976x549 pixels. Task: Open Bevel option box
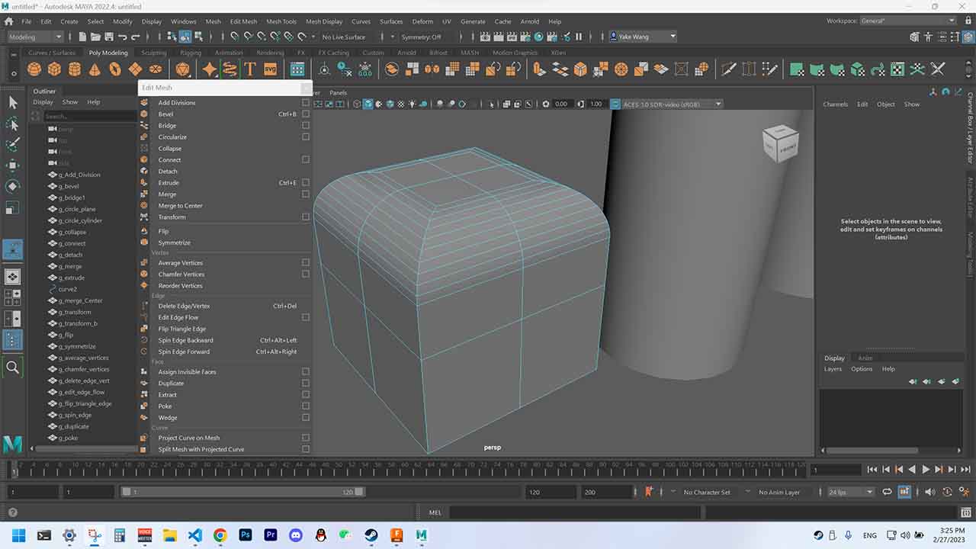(x=306, y=114)
